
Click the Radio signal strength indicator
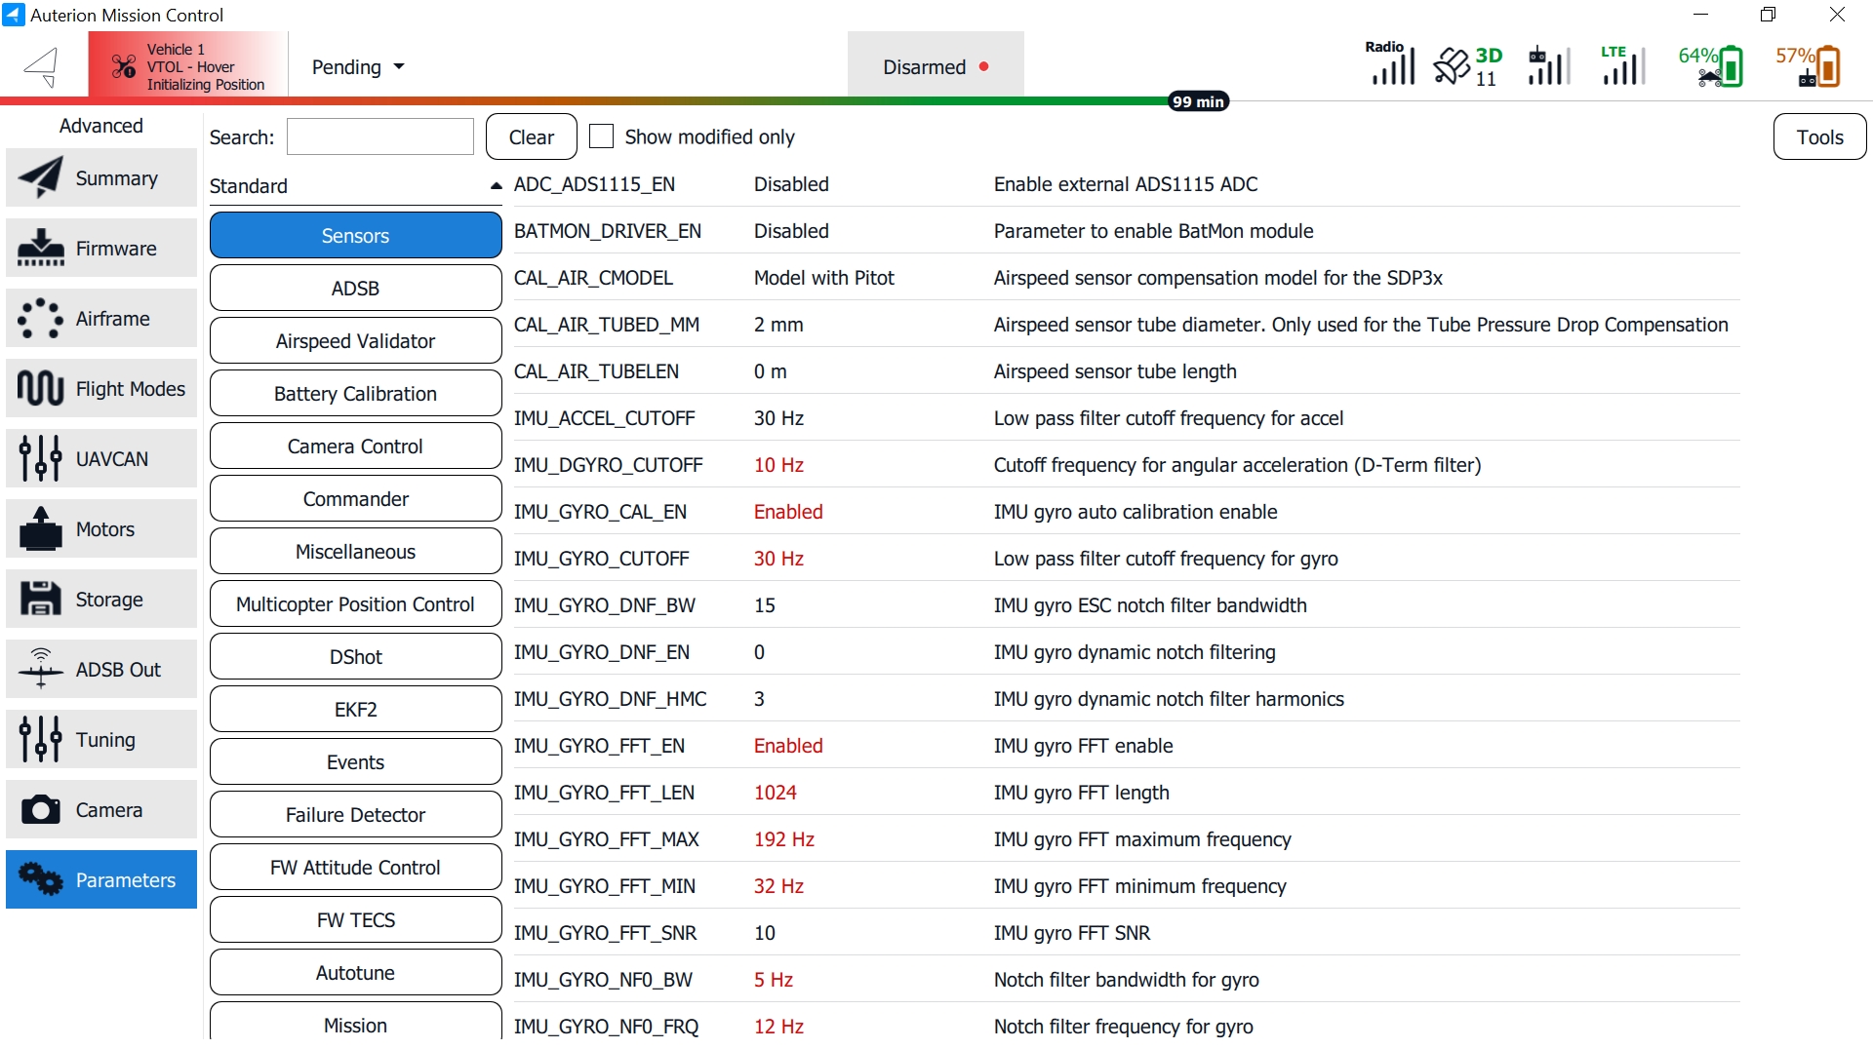[x=1390, y=64]
